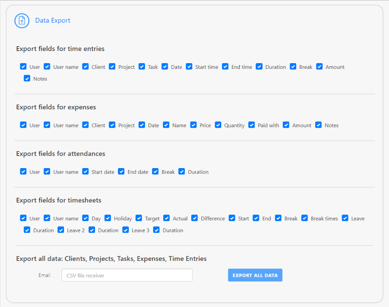Toggle Start date in attendances
This screenshot has width=389, height=307.
point(85,171)
